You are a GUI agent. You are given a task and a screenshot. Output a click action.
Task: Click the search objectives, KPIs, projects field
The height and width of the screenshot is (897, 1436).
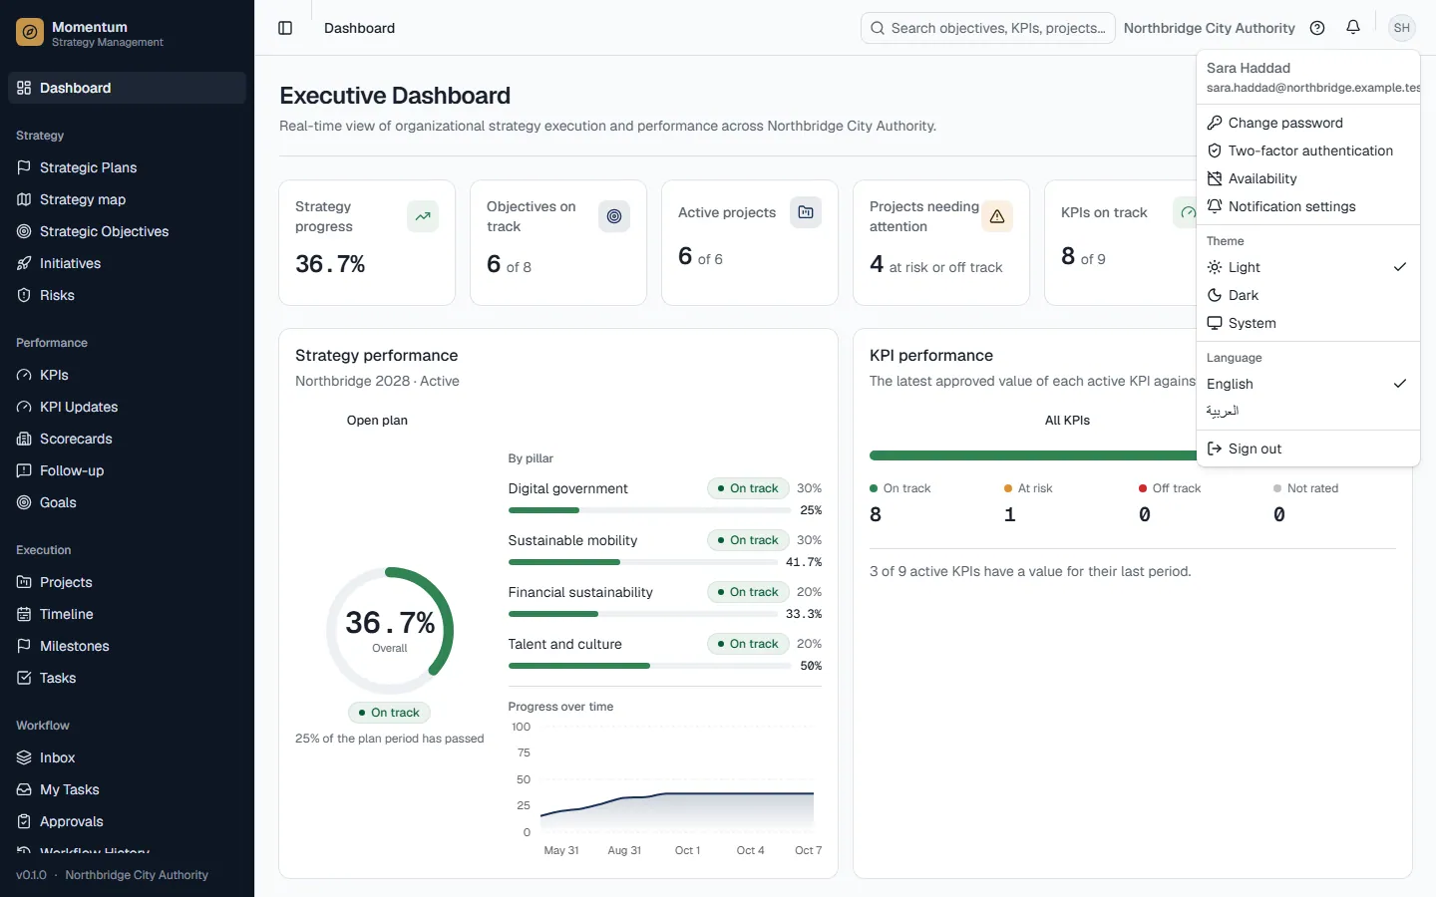[x=987, y=28]
